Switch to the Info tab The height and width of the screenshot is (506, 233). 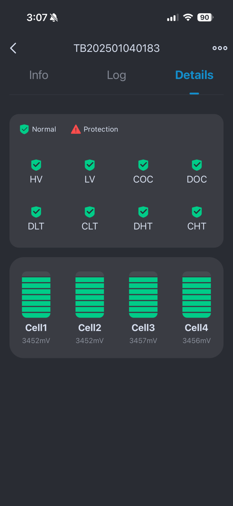pyautogui.click(x=39, y=75)
